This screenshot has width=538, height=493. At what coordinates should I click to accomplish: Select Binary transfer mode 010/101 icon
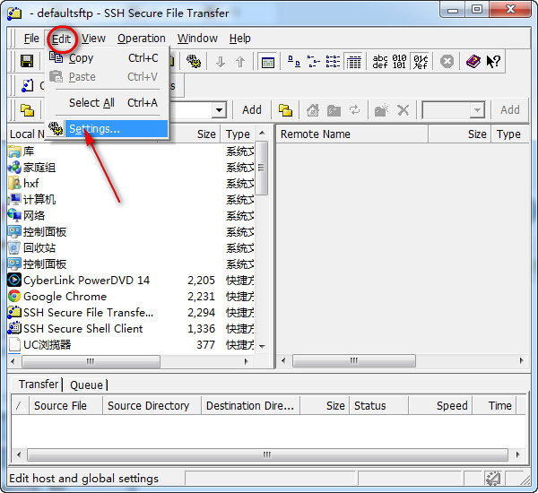point(400,62)
